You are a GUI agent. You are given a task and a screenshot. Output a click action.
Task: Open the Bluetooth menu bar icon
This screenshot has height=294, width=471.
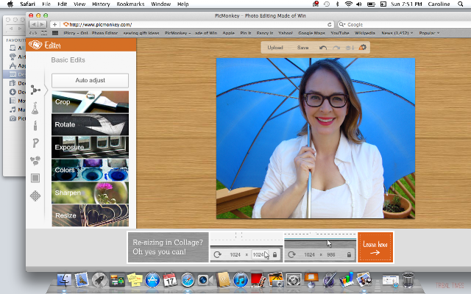pos(337,4)
